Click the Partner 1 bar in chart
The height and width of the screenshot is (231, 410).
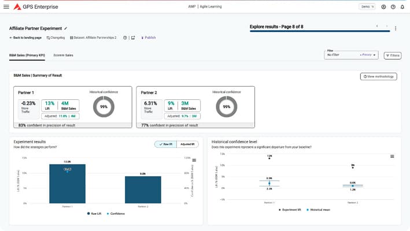(x=67, y=185)
